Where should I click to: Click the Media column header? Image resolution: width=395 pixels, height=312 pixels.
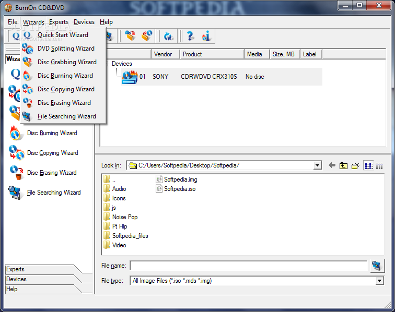[257, 54]
